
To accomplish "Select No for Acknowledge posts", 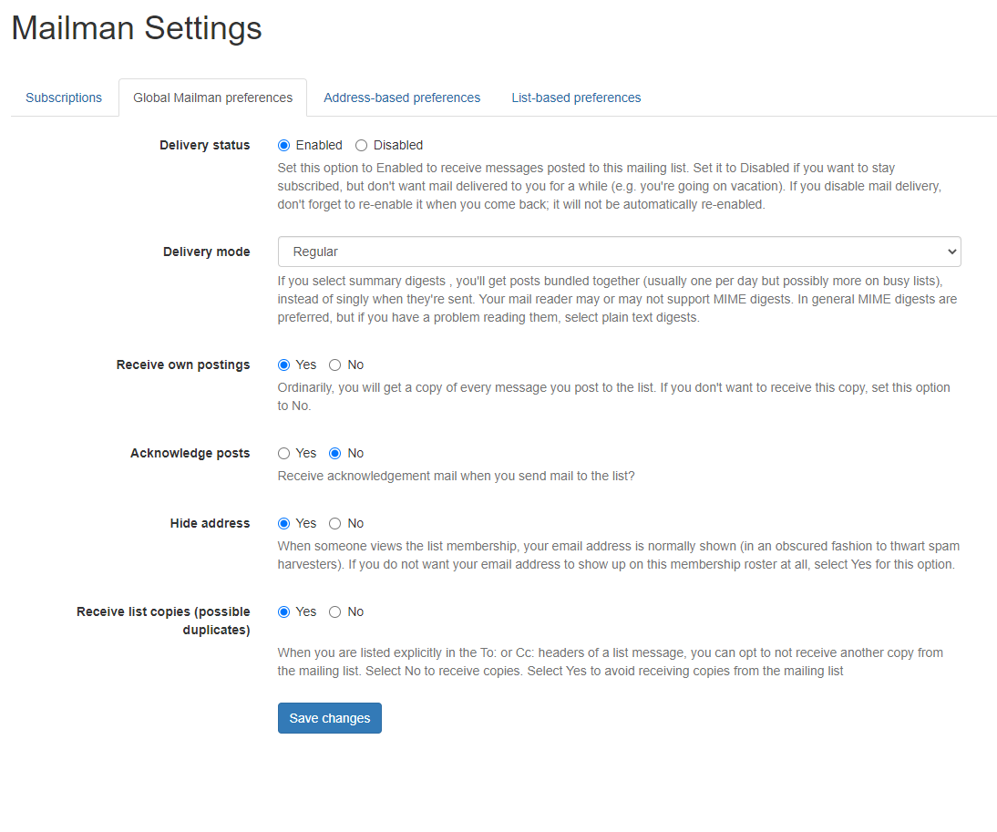I will point(335,453).
